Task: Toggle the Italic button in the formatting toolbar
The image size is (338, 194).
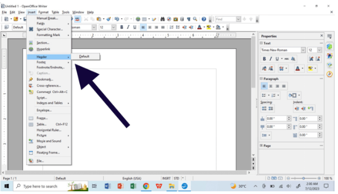Action: click(x=128, y=27)
